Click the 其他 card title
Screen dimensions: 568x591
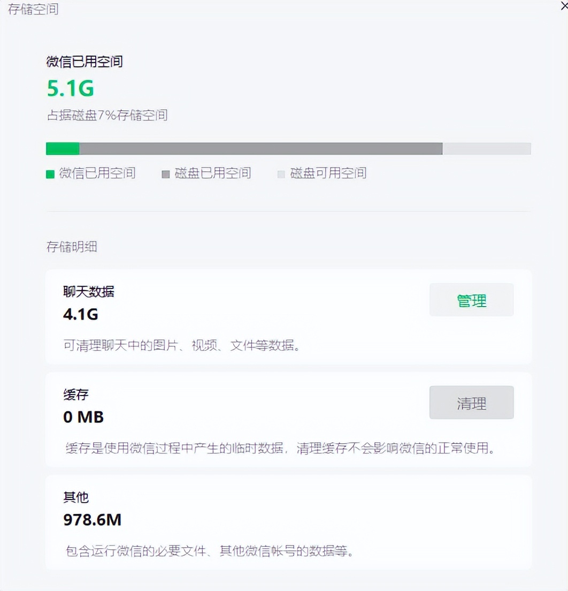[75, 497]
